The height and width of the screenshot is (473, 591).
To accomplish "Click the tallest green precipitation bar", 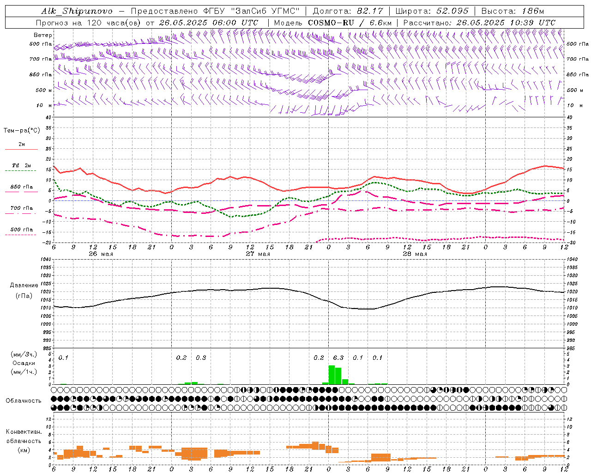I will (332, 375).
